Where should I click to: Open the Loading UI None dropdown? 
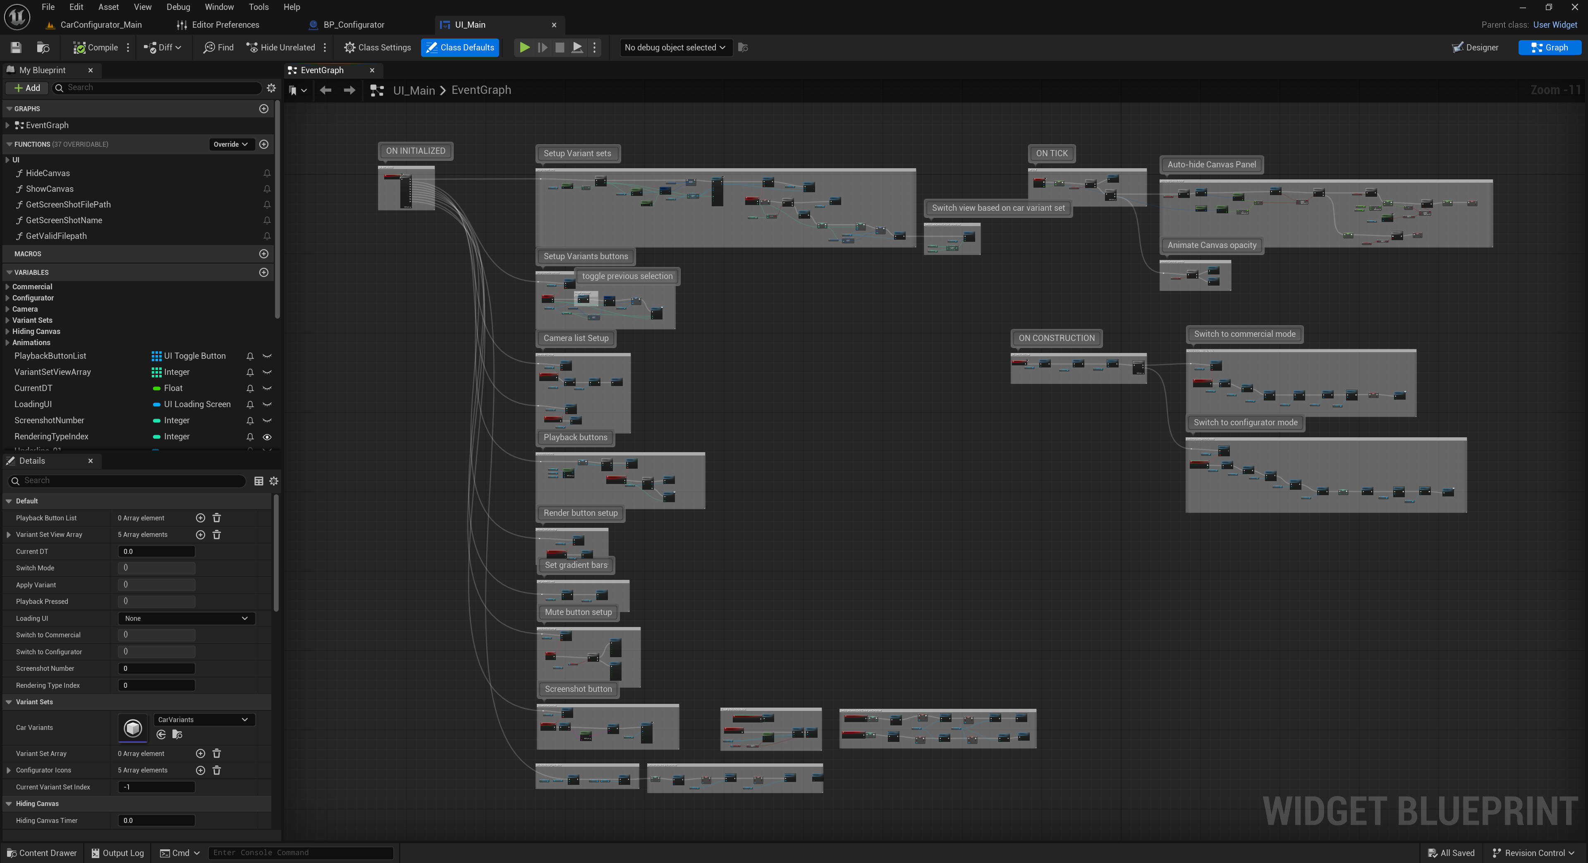coord(186,618)
